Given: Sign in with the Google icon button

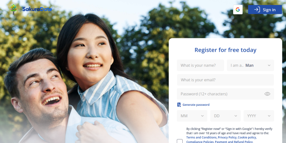Looking at the screenshot, I should [x=238, y=10].
